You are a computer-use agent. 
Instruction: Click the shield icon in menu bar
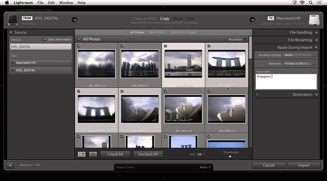click(294, 3)
